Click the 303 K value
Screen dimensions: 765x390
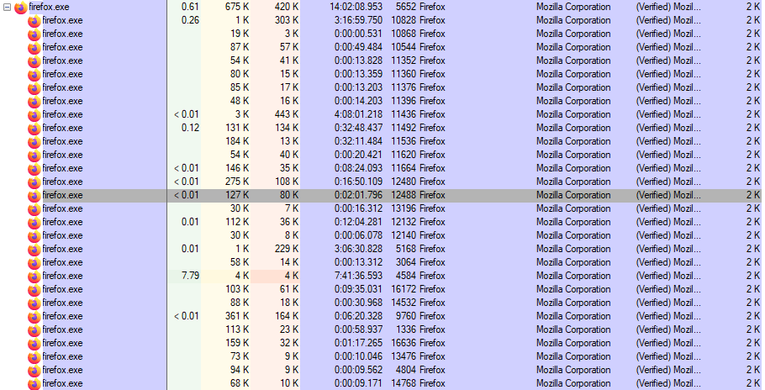click(x=287, y=20)
